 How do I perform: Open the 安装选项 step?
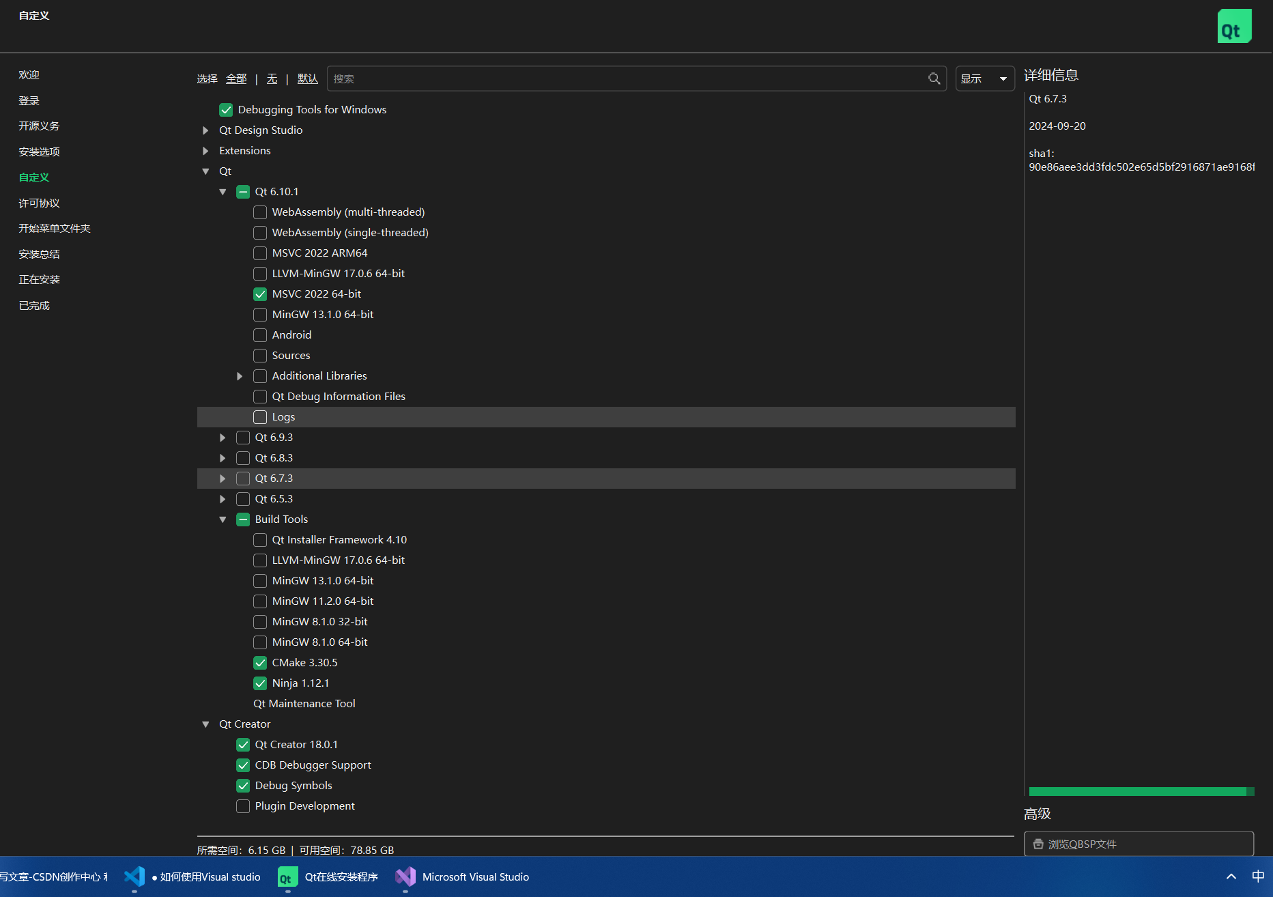[39, 152]
